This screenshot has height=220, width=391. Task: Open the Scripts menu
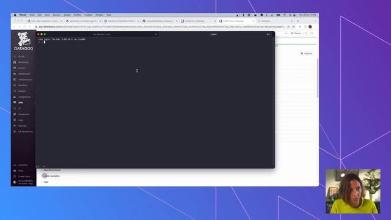[x=67, y=15]
